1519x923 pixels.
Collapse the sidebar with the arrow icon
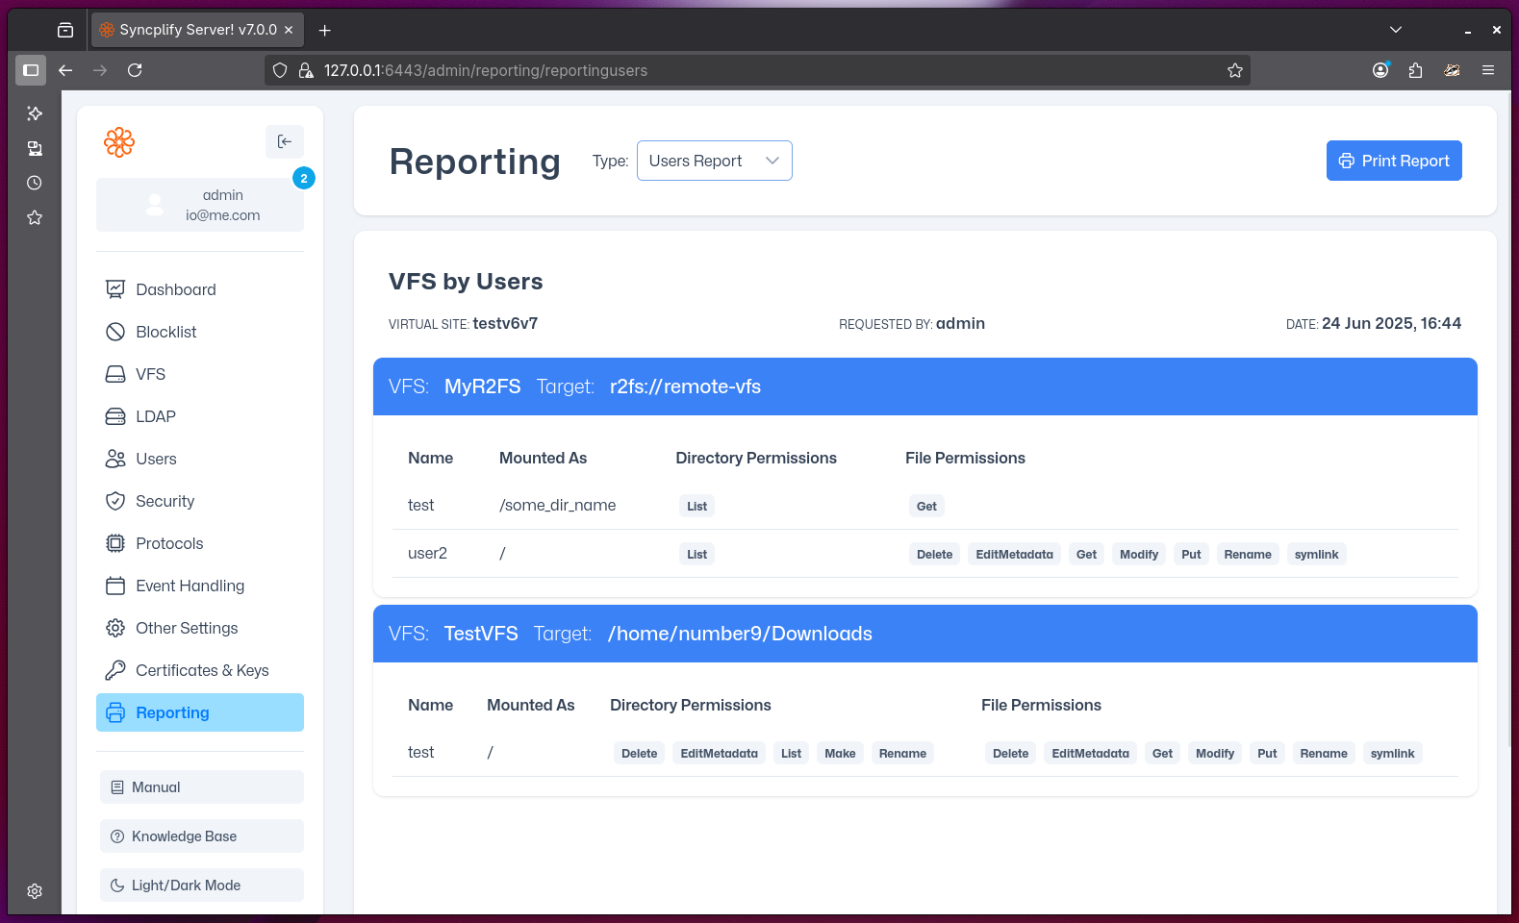[x=285, y=141]
